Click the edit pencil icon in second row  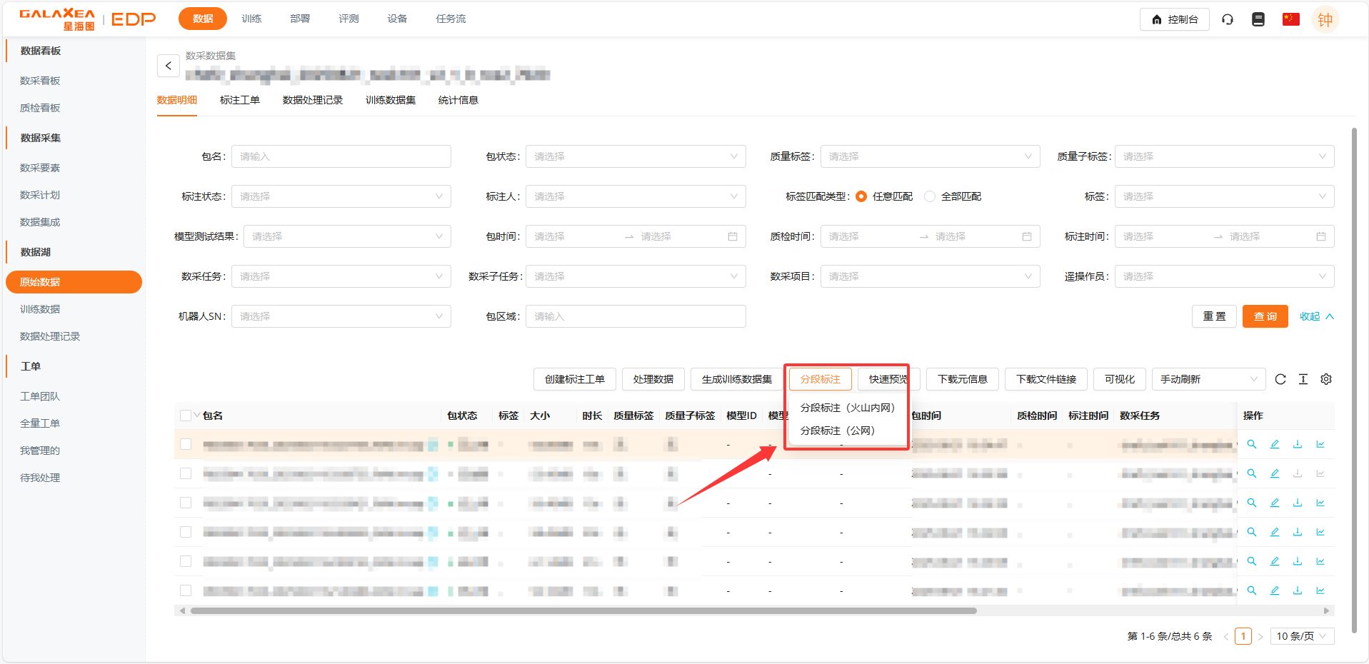[1275, 473]
